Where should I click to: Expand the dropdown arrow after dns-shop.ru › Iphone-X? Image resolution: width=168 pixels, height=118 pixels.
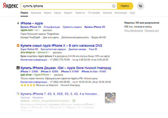49,52
